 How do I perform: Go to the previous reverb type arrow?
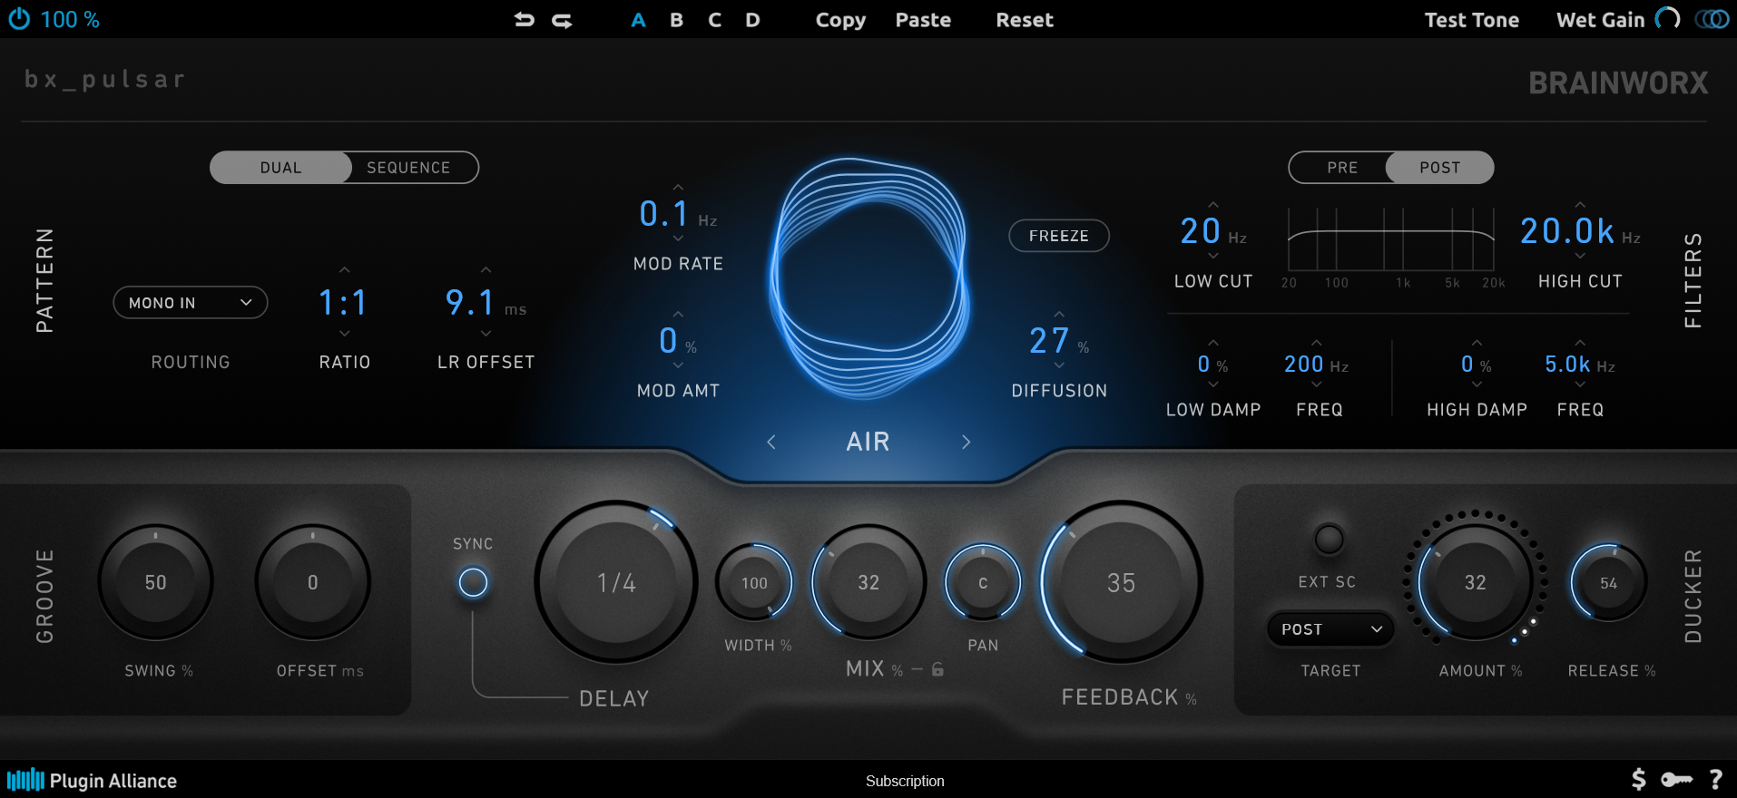coord(771,442)
